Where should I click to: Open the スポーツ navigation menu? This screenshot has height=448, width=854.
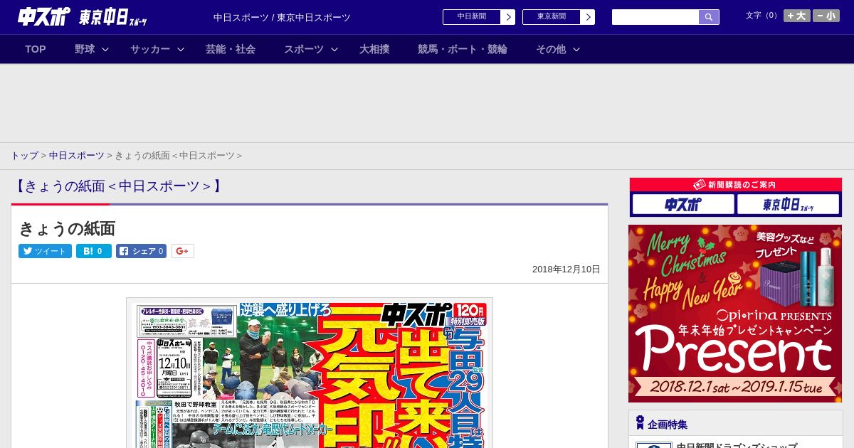[304, 49]
